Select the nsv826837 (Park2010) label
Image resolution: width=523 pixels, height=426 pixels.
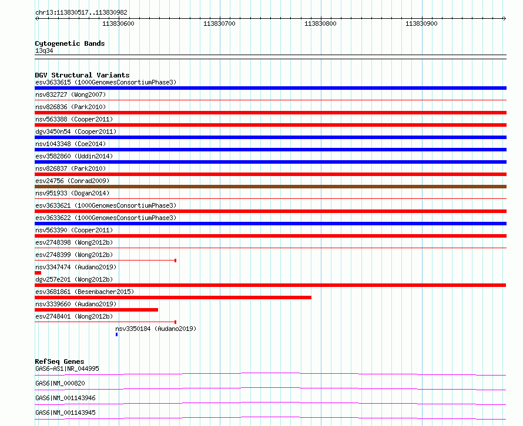coord(71,168)
